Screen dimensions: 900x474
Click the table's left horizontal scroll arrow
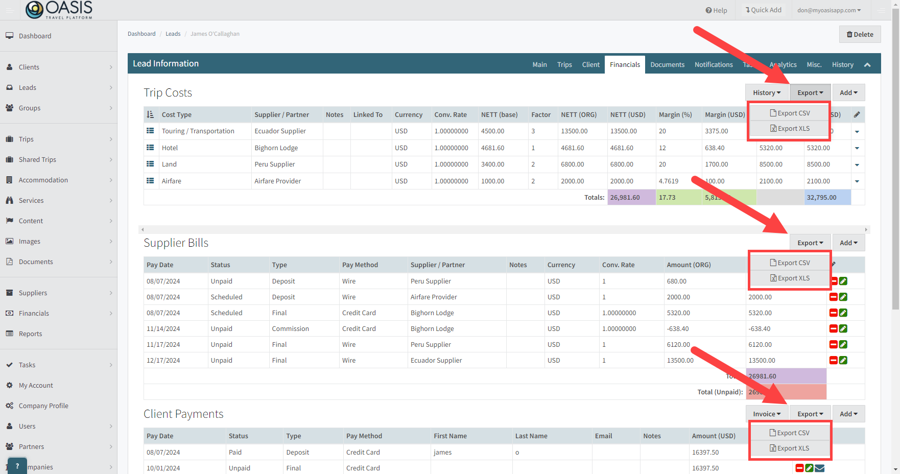[143, 230]
